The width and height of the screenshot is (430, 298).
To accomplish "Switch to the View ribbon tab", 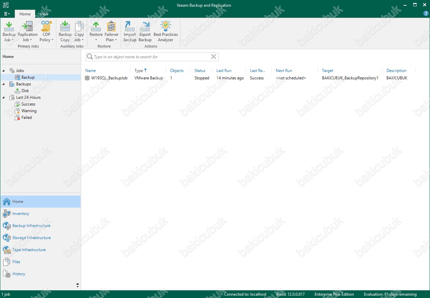I will (44, 14).
